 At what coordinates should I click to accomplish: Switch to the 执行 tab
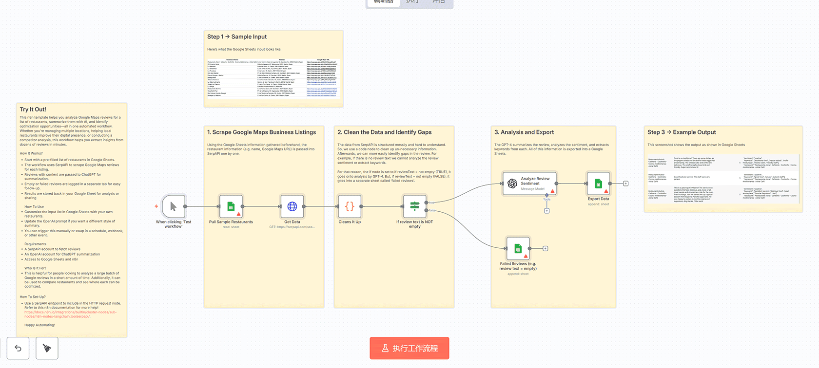pyautogui.click(x=412, y=2)
